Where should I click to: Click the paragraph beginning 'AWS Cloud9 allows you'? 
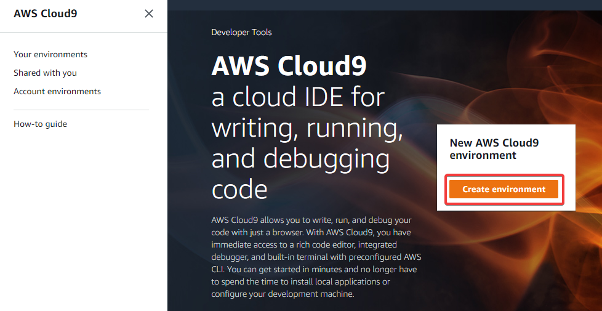click(316, 257)
